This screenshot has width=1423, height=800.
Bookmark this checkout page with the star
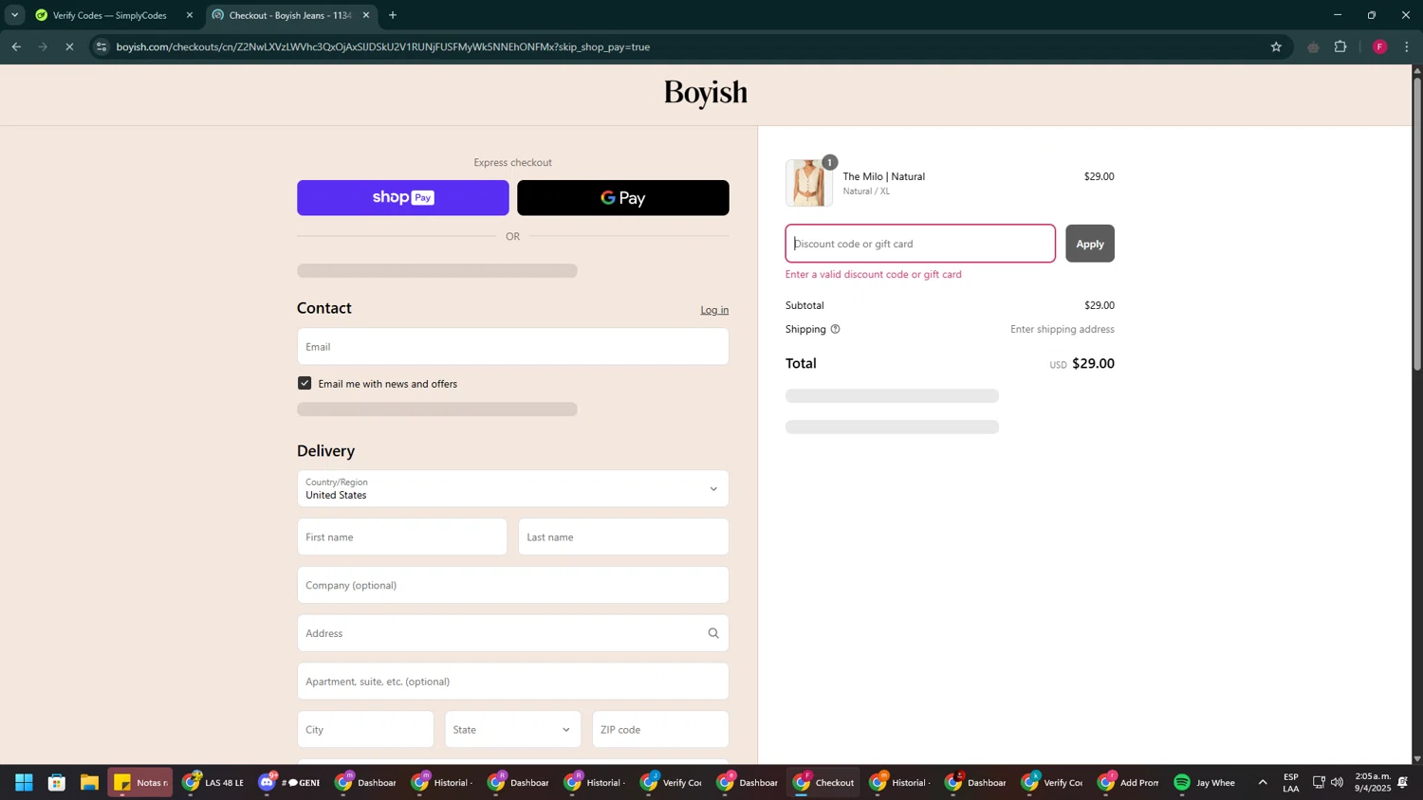pyautogui.click(x=1276, y=46)
